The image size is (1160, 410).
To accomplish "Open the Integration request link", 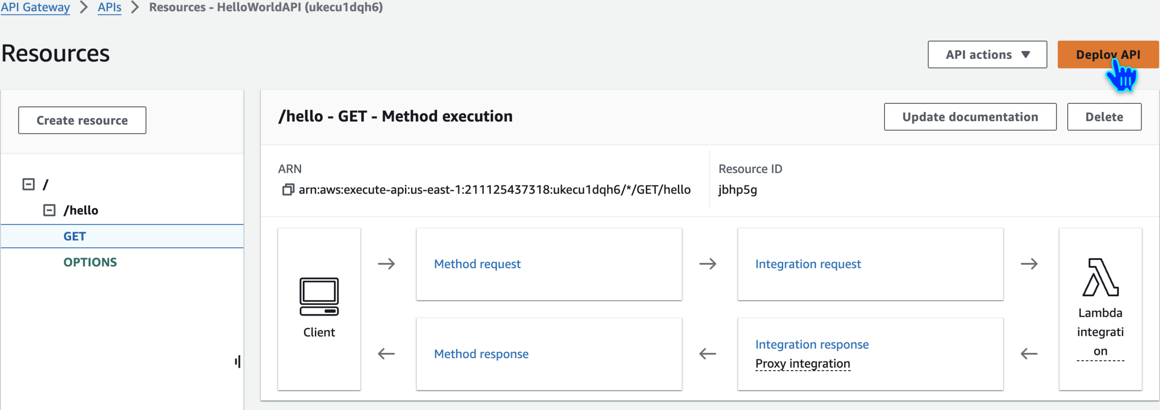I will tap(808, 264).
